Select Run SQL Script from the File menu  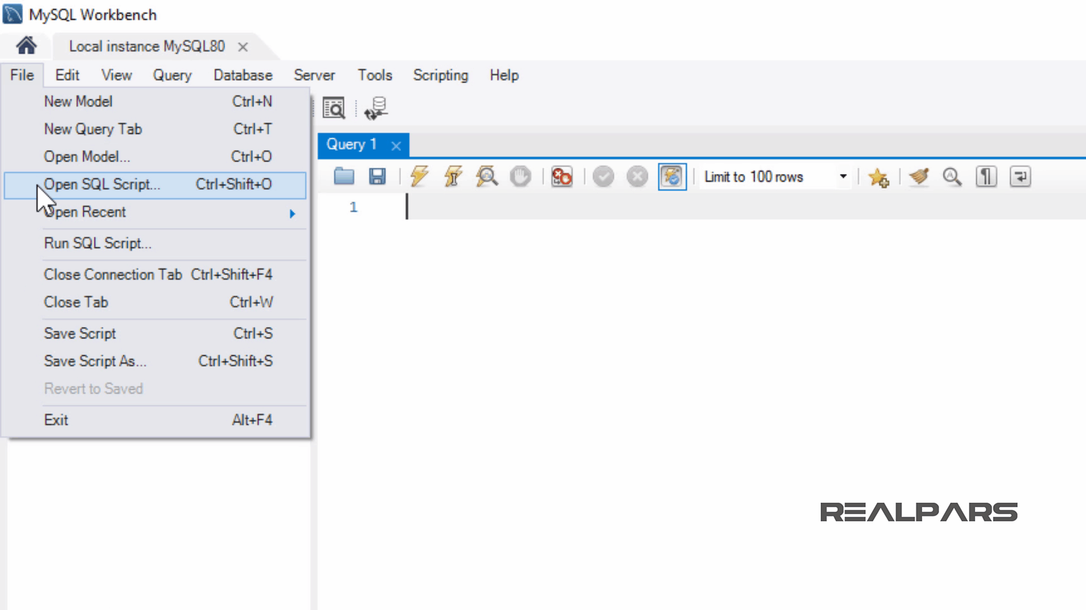tap(97, 243)
